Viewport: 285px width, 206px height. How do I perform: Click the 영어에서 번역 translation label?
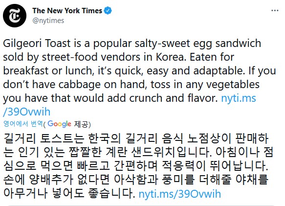point(23,124)
